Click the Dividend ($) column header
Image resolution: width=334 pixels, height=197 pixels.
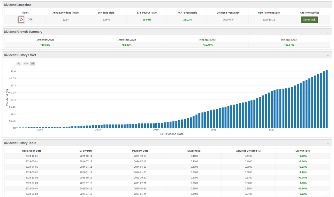click(194, 151)
